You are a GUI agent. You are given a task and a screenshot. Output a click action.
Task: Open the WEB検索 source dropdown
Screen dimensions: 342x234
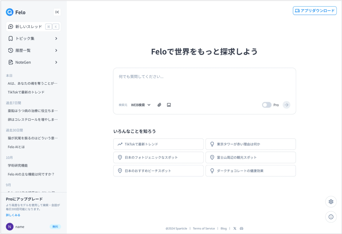click(140, 105)
